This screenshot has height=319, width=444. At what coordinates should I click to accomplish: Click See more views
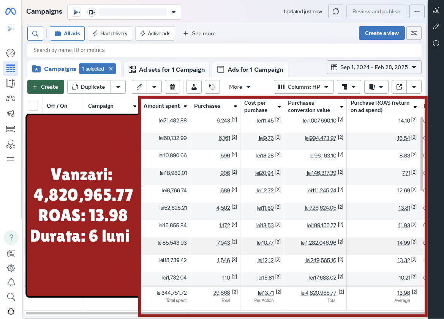[x=199, y=33]
